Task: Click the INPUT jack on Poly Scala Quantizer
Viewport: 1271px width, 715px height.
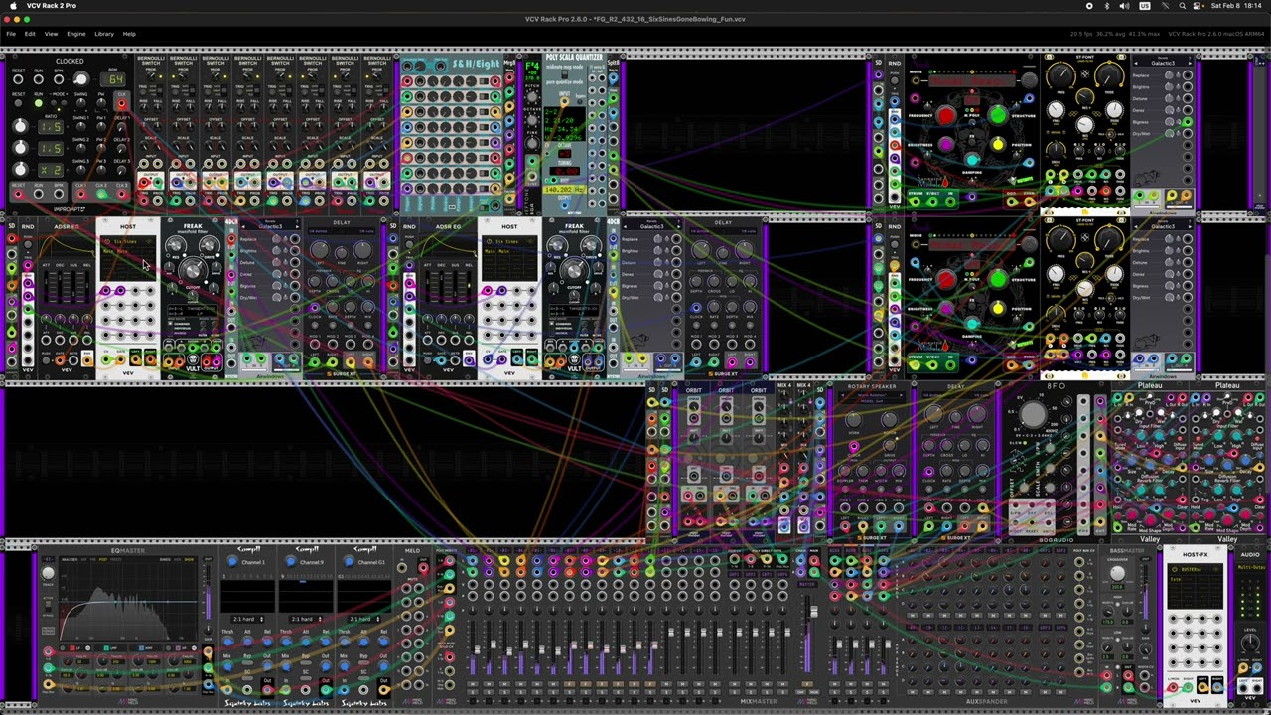Action: [x=565, y=103]
